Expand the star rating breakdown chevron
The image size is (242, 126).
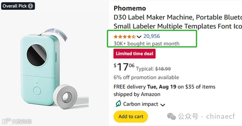[x=139, y=37]
